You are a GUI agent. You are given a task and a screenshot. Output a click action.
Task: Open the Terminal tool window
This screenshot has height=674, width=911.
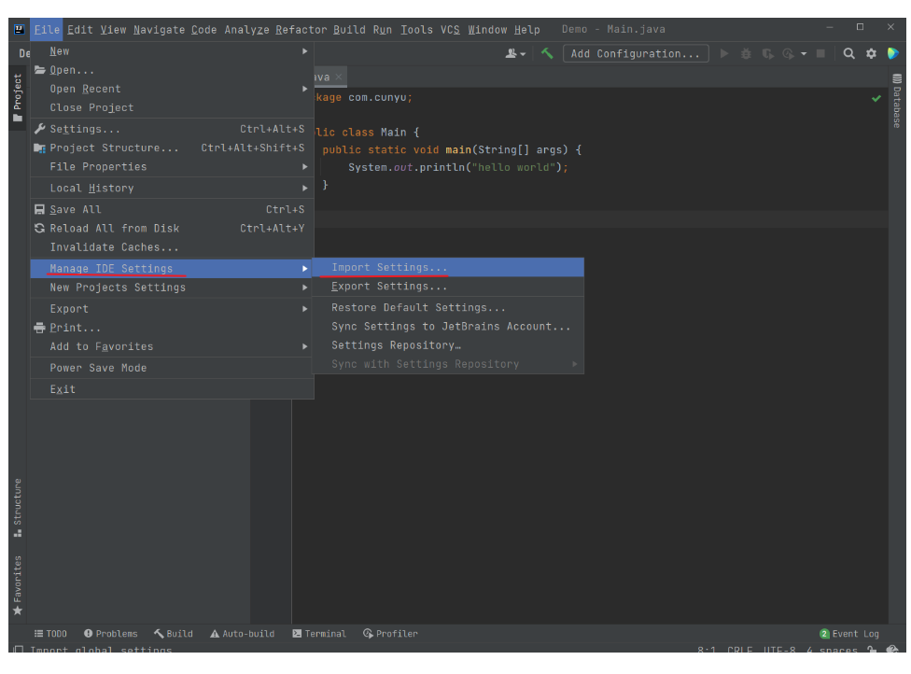click(x=321, y=633)
